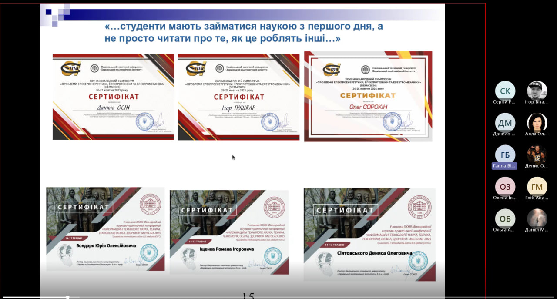Open the Бондаря Юрія Олексійовича certificate
Image resolution: width=557 pixels, height=299 pixels.
tap(105, 229)
